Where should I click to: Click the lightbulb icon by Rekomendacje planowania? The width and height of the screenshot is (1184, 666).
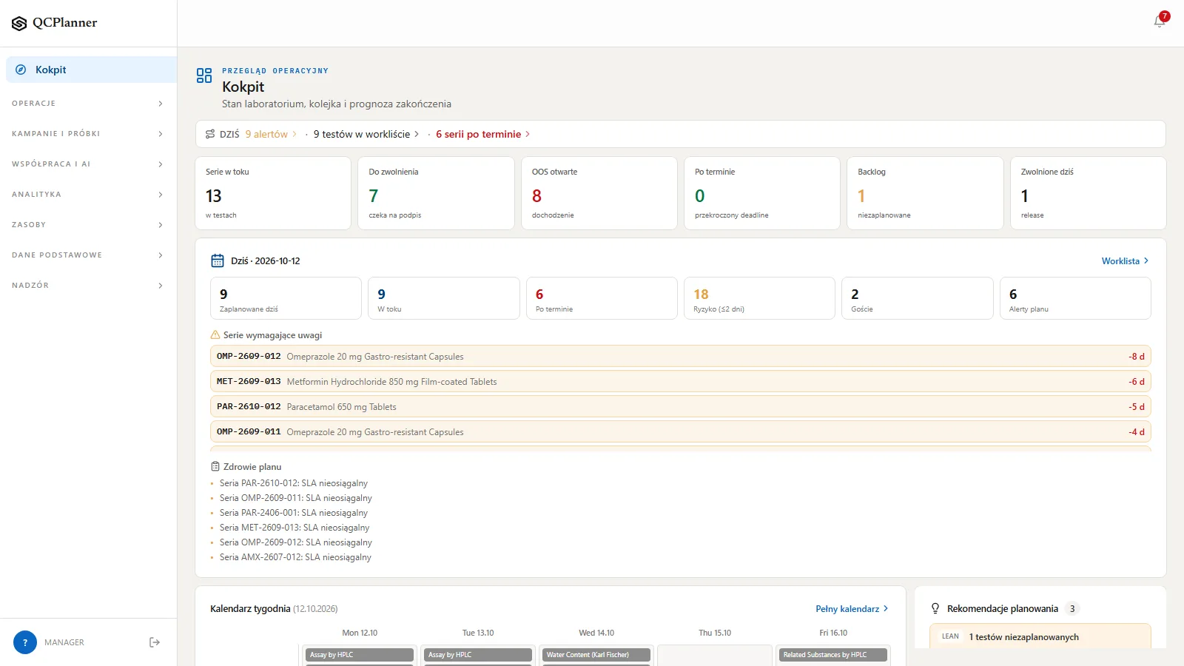(x=935, y=608)
